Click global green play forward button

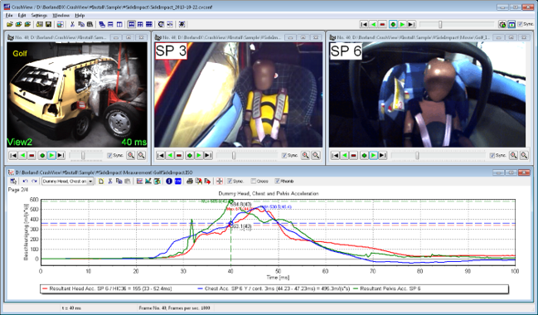point(403,24)
